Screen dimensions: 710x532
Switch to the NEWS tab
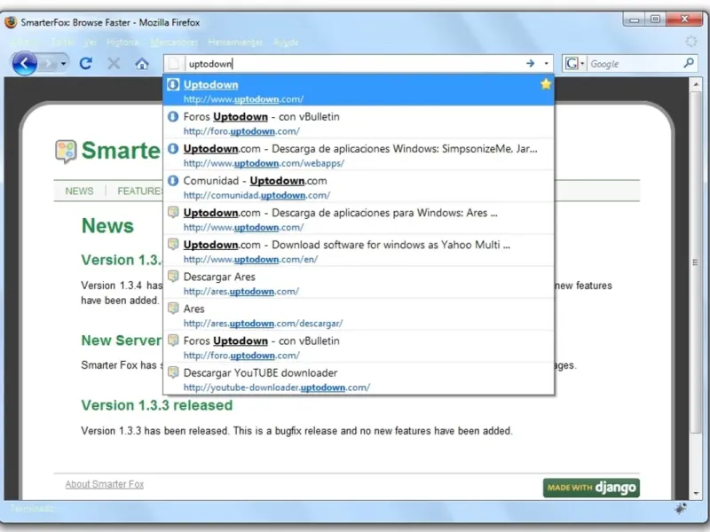(x=79, y=191)
